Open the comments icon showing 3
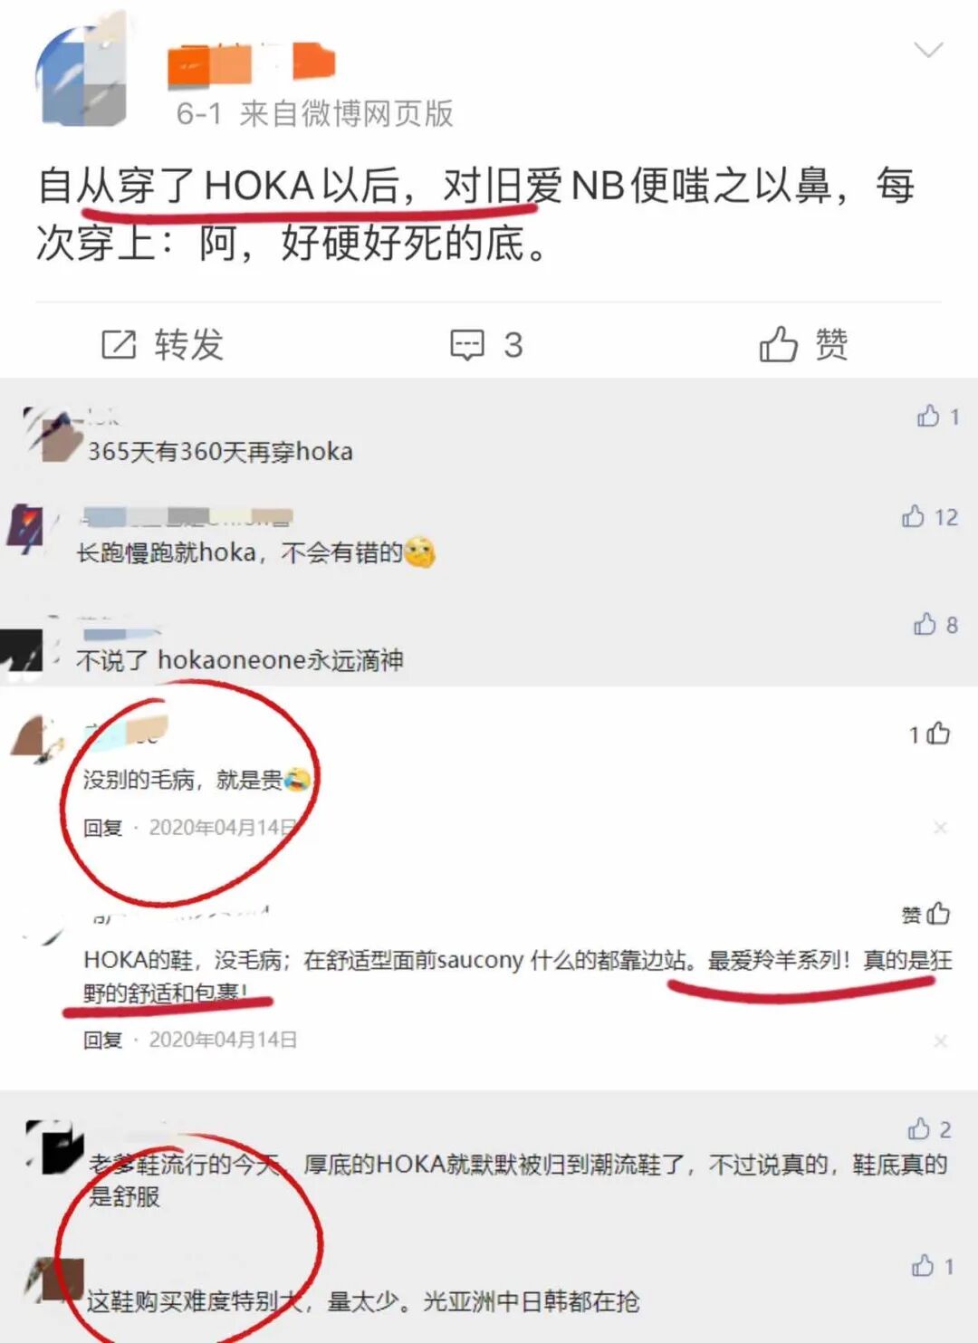Viewport: 978px width, 1343px height. click(x=467, y=345)
